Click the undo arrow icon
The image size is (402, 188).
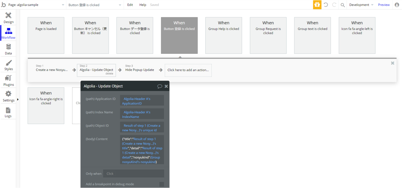[x=326, y=5]
